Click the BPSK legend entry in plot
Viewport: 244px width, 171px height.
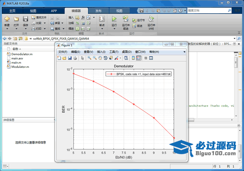pos(139,74)
